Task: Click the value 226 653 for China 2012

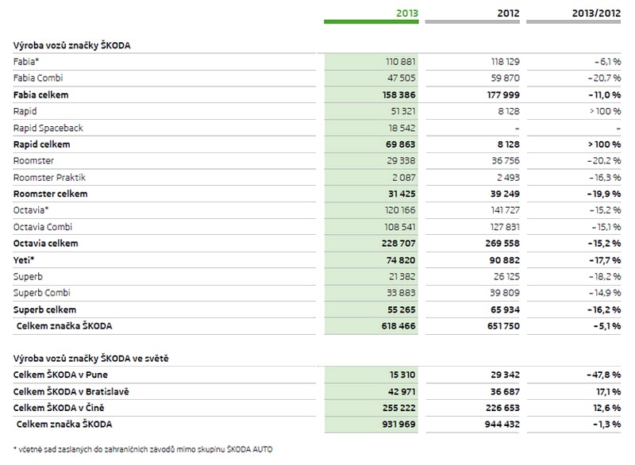Action: click(x=502, y=408)
